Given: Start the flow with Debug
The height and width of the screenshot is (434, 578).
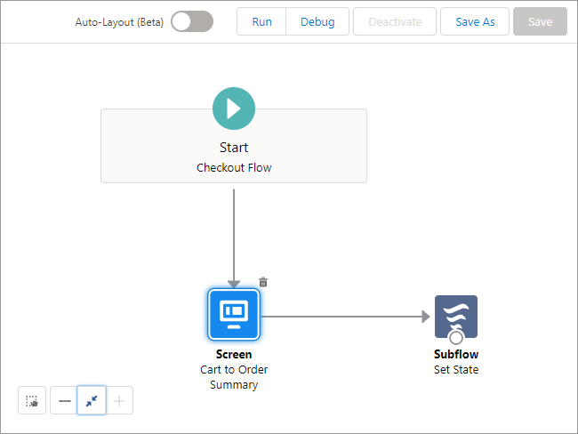Looking at the screenshot, I should [317, 22].
